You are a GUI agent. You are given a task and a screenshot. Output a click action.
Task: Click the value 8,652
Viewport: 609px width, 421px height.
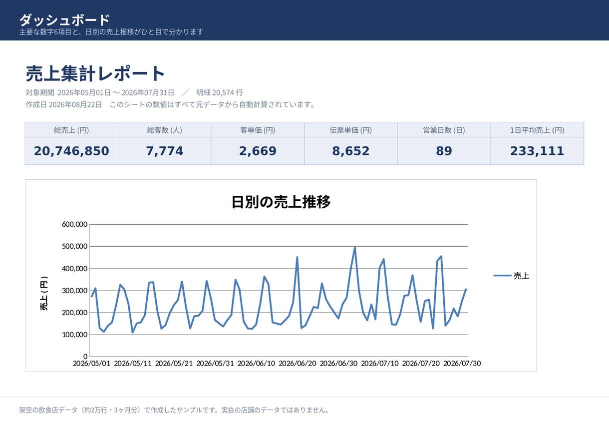351,151
